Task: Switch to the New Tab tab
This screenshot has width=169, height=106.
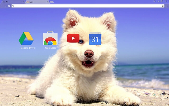Action: point(12,2)
